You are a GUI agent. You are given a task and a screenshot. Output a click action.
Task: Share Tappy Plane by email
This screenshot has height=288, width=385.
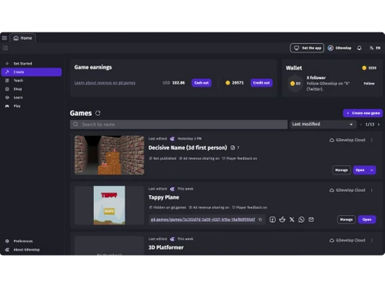[311, 220]
